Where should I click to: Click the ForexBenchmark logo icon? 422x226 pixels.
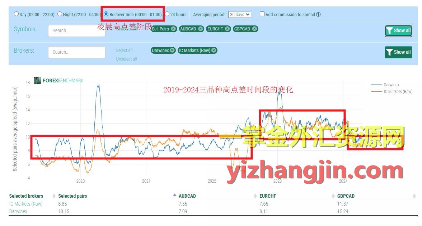click(37, 80)
